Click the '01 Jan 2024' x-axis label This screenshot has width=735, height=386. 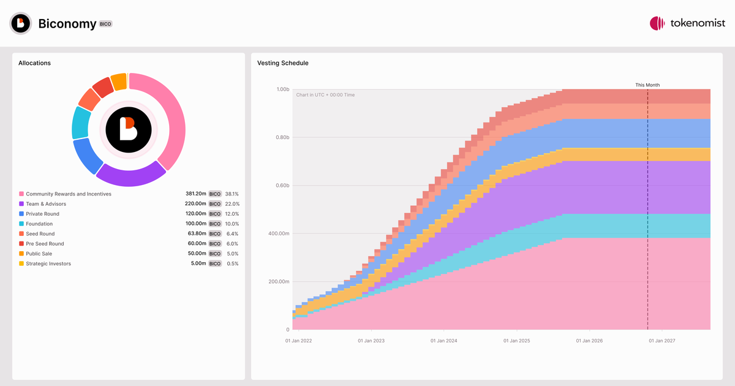click(444, 341)
